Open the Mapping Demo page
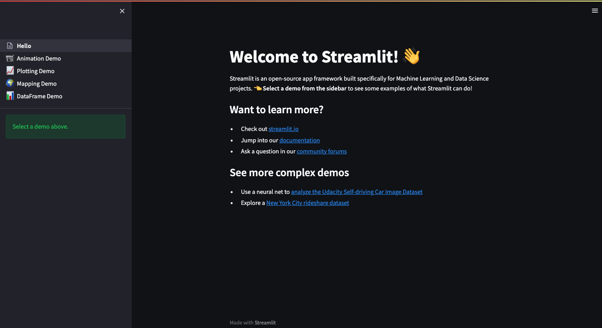Image resolution: width=602 pixels, height=328 pixels. pyautogui.click(x=37, y=83)
